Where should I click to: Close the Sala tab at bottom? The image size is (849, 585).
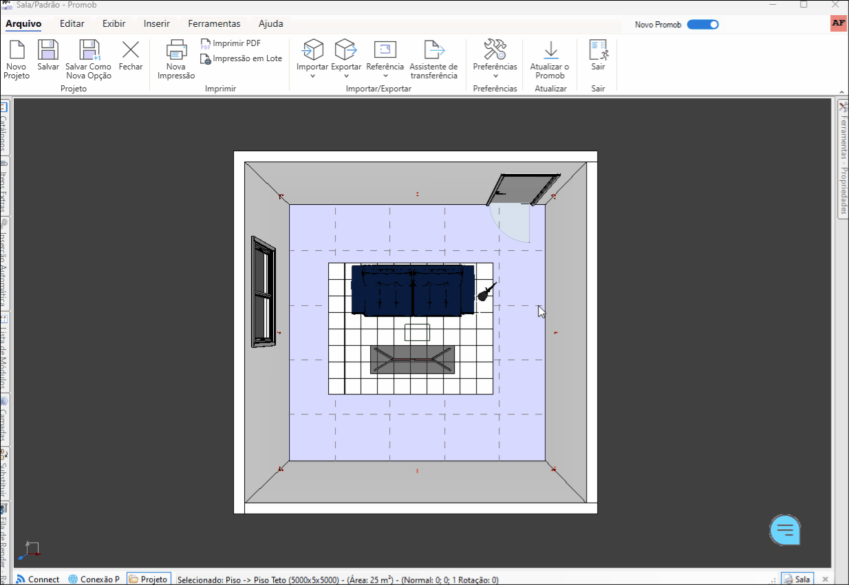click(826, 579)
